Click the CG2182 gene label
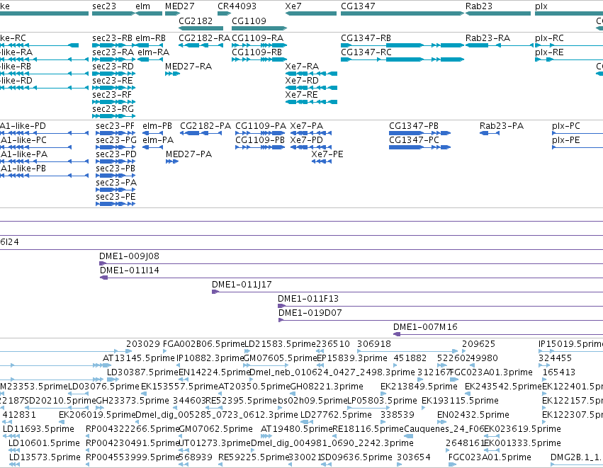 tap(196, 21)
